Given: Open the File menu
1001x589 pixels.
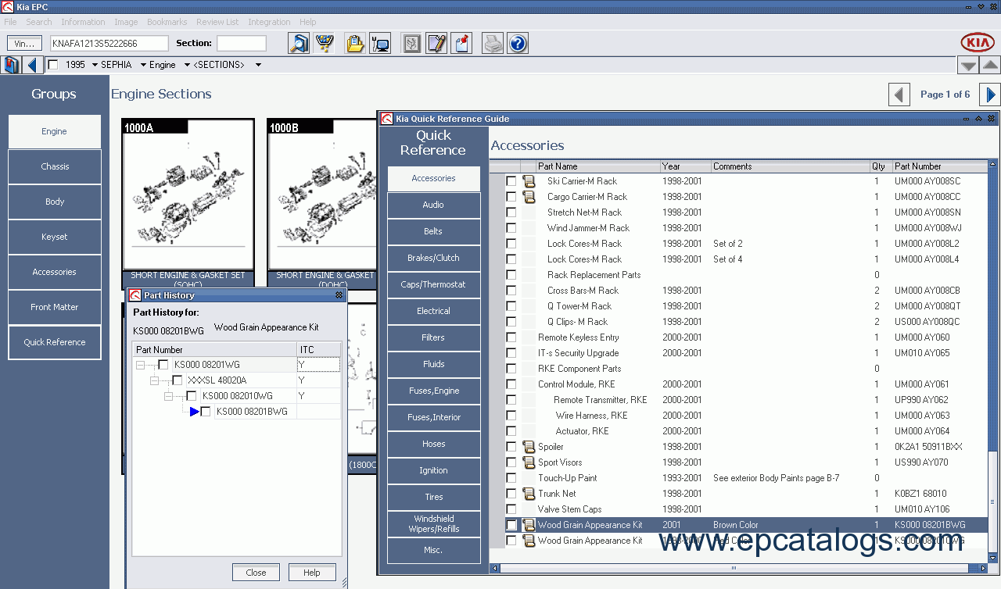Looking at the screenshot, I should (10, 22).
